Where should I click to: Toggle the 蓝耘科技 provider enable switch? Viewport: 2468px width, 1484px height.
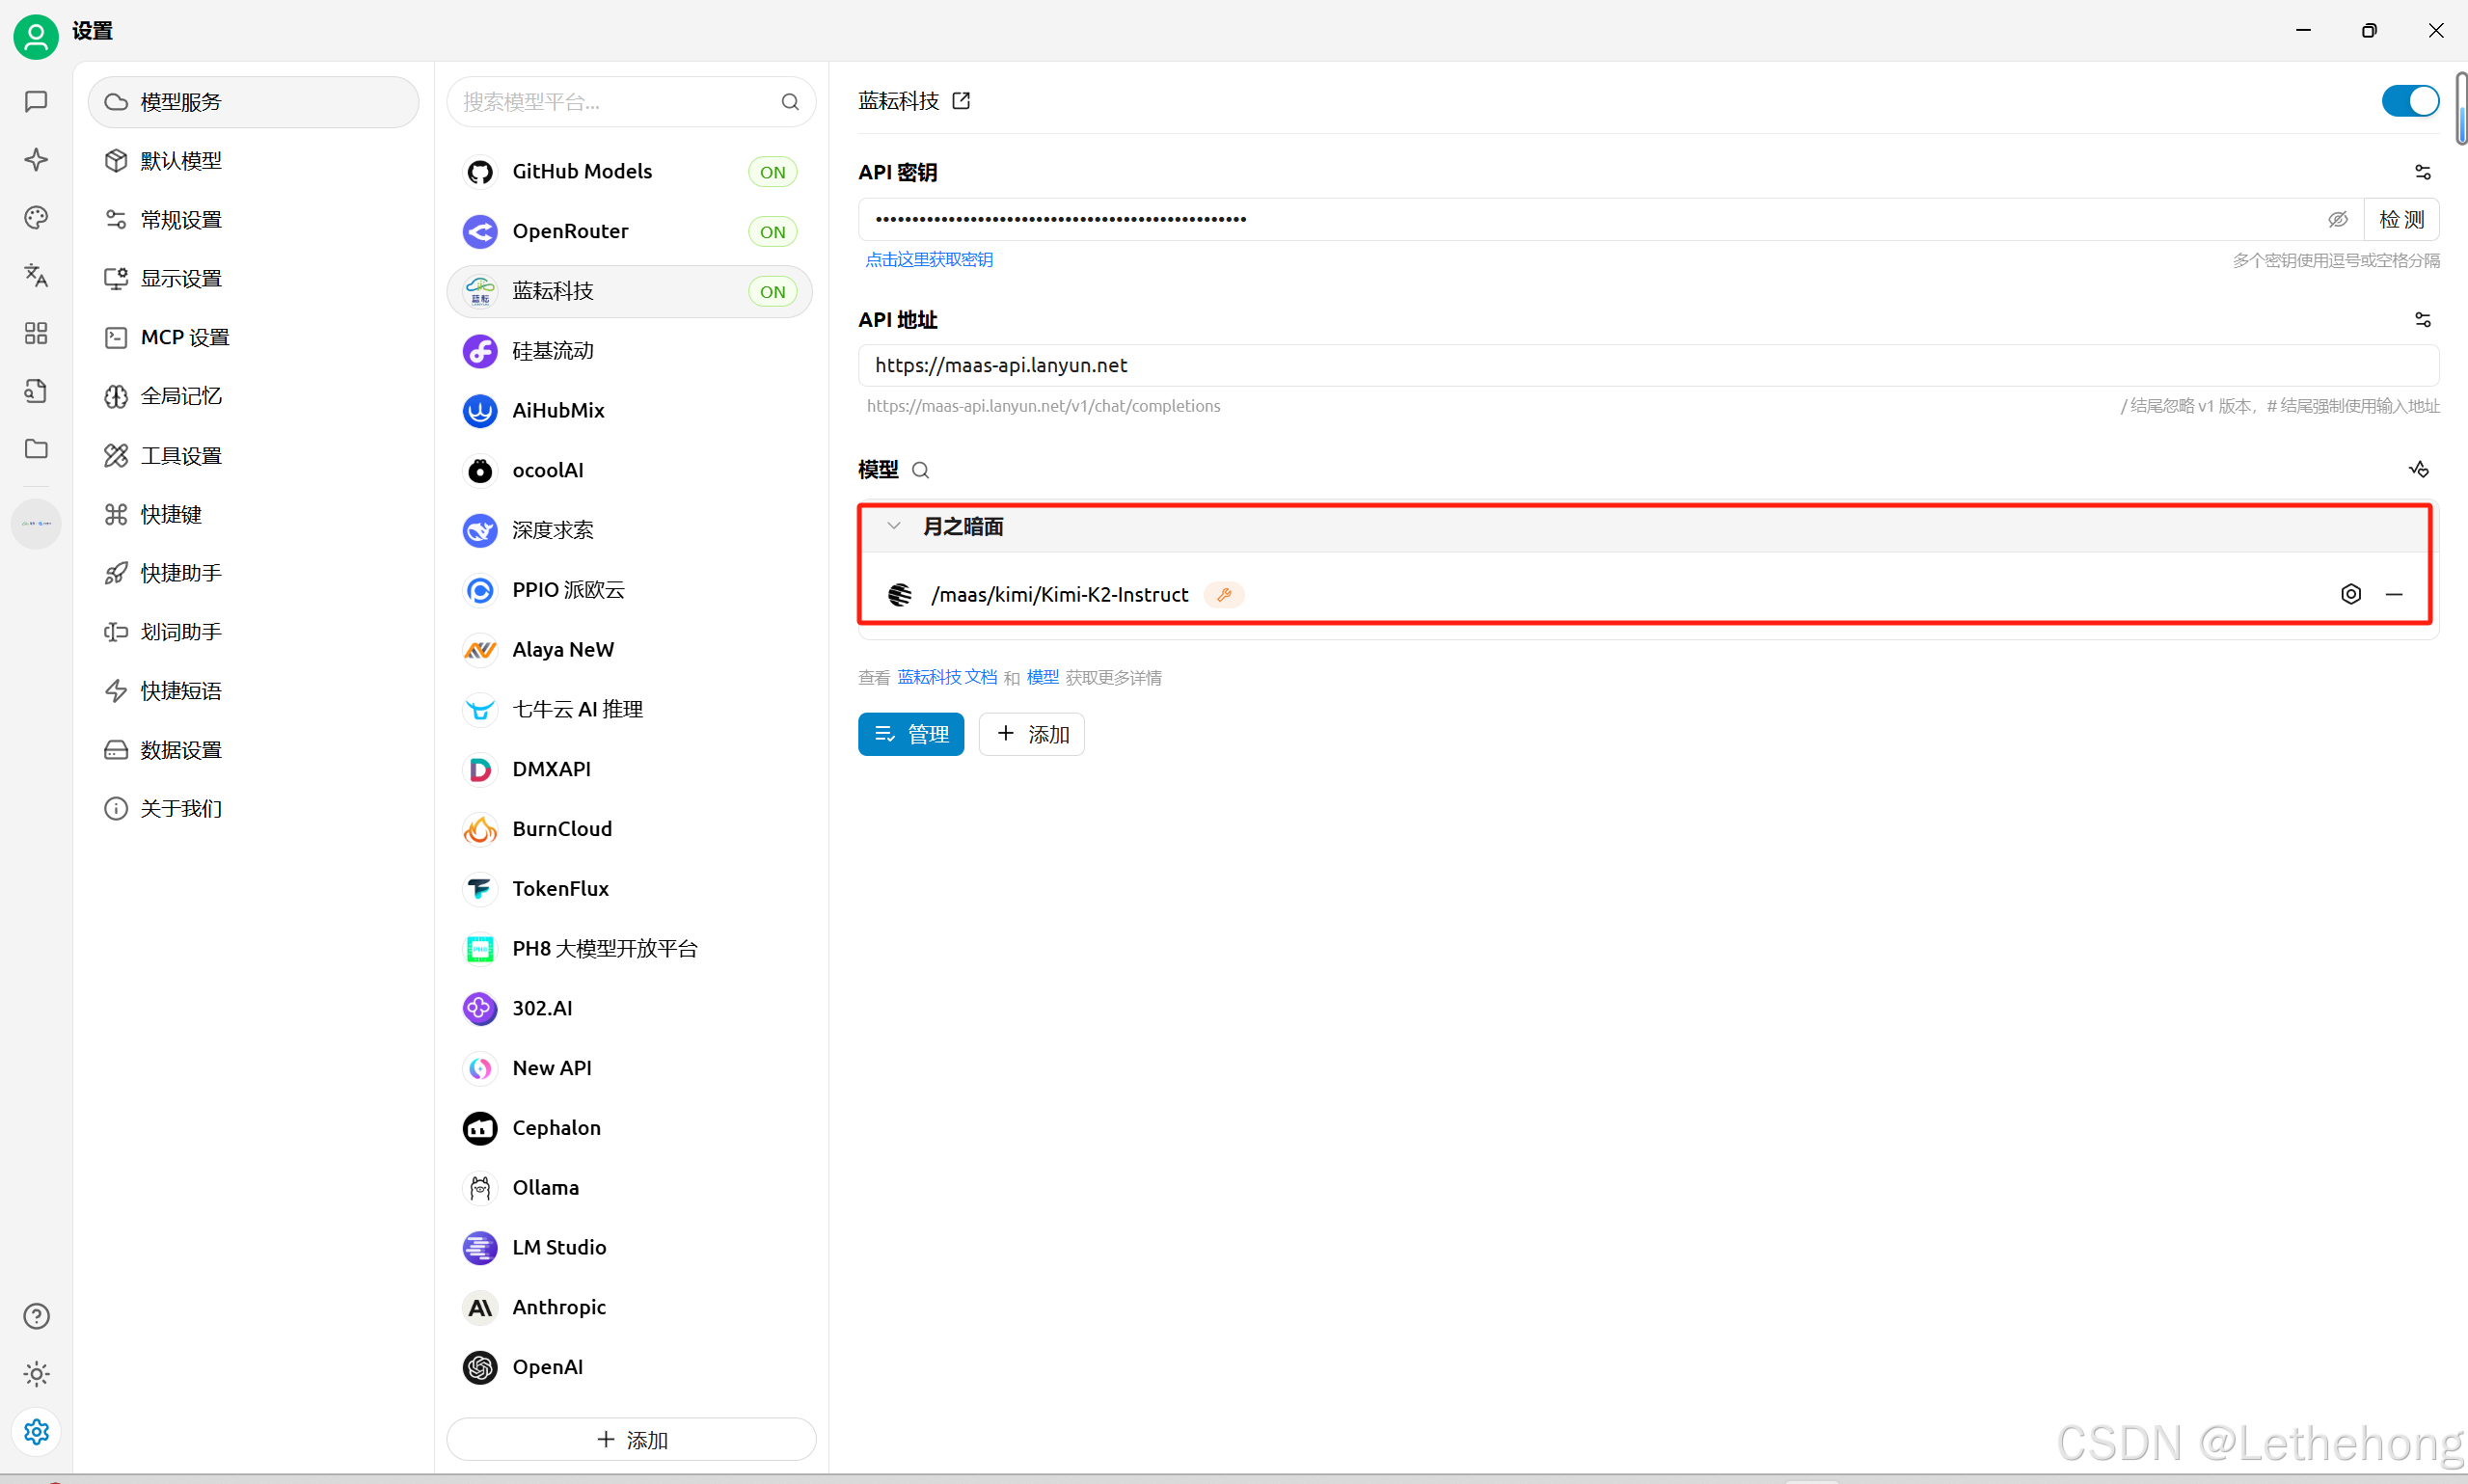[x=2410, y=101]
